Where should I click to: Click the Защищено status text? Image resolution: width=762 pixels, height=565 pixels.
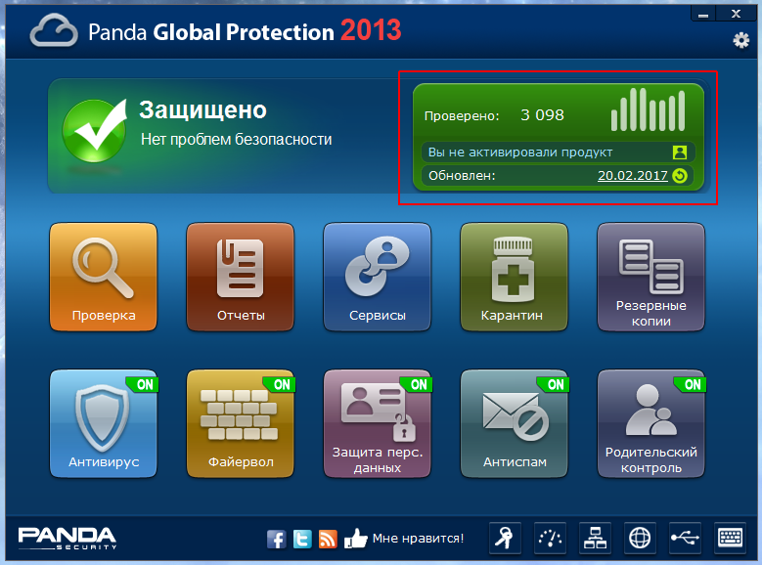click(202, 110)
